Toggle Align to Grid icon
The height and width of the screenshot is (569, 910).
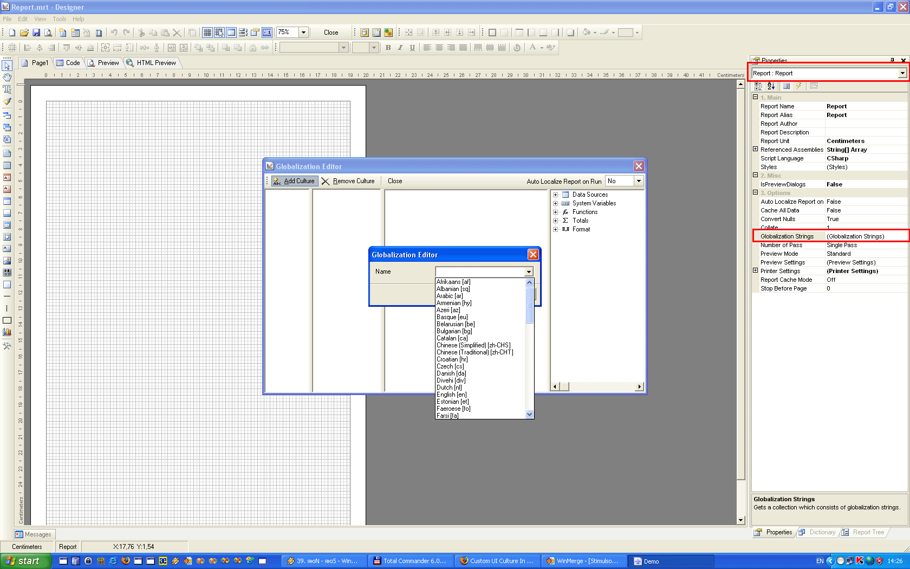pyautogui.click(x=219, y=33)
